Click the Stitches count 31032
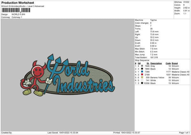Viewport: 191px width, 135px height. [x=186, y=2]
